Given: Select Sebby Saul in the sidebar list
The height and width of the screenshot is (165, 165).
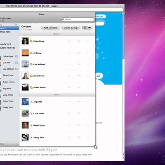Looking at the screenshot, I should [x=8, y=107].
